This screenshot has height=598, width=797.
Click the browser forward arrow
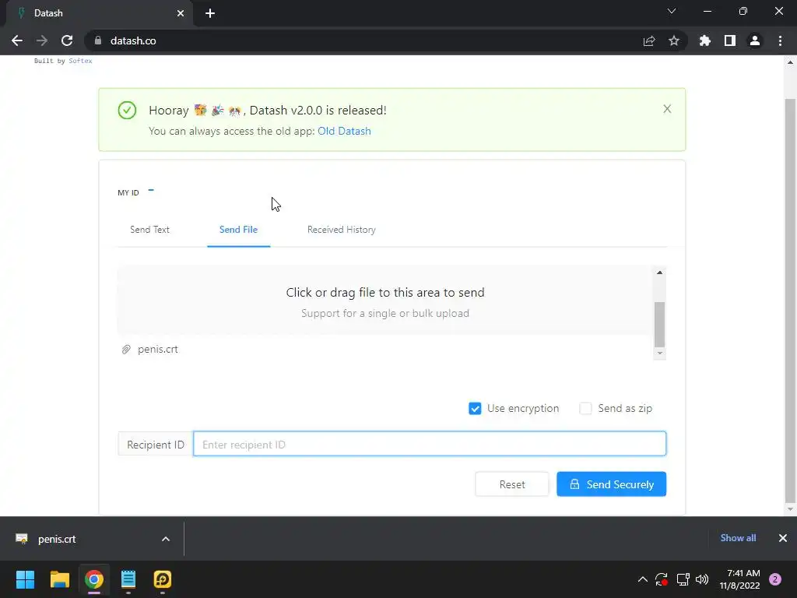click(x=42, y=40)
